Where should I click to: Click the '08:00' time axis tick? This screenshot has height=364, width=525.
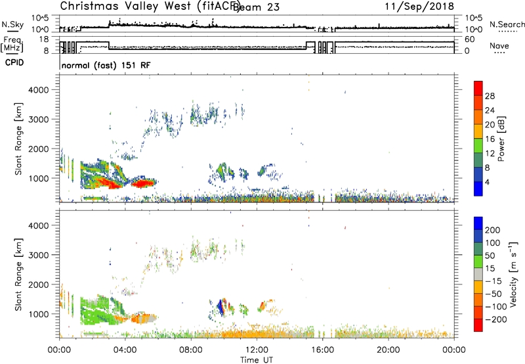[x=191, y=350]
